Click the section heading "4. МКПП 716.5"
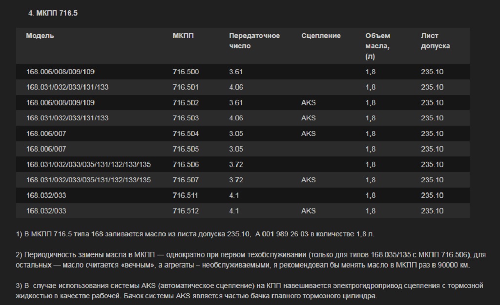Image resolution: width=500 pixels, height=305 pixels. click(x=53, y=13)
